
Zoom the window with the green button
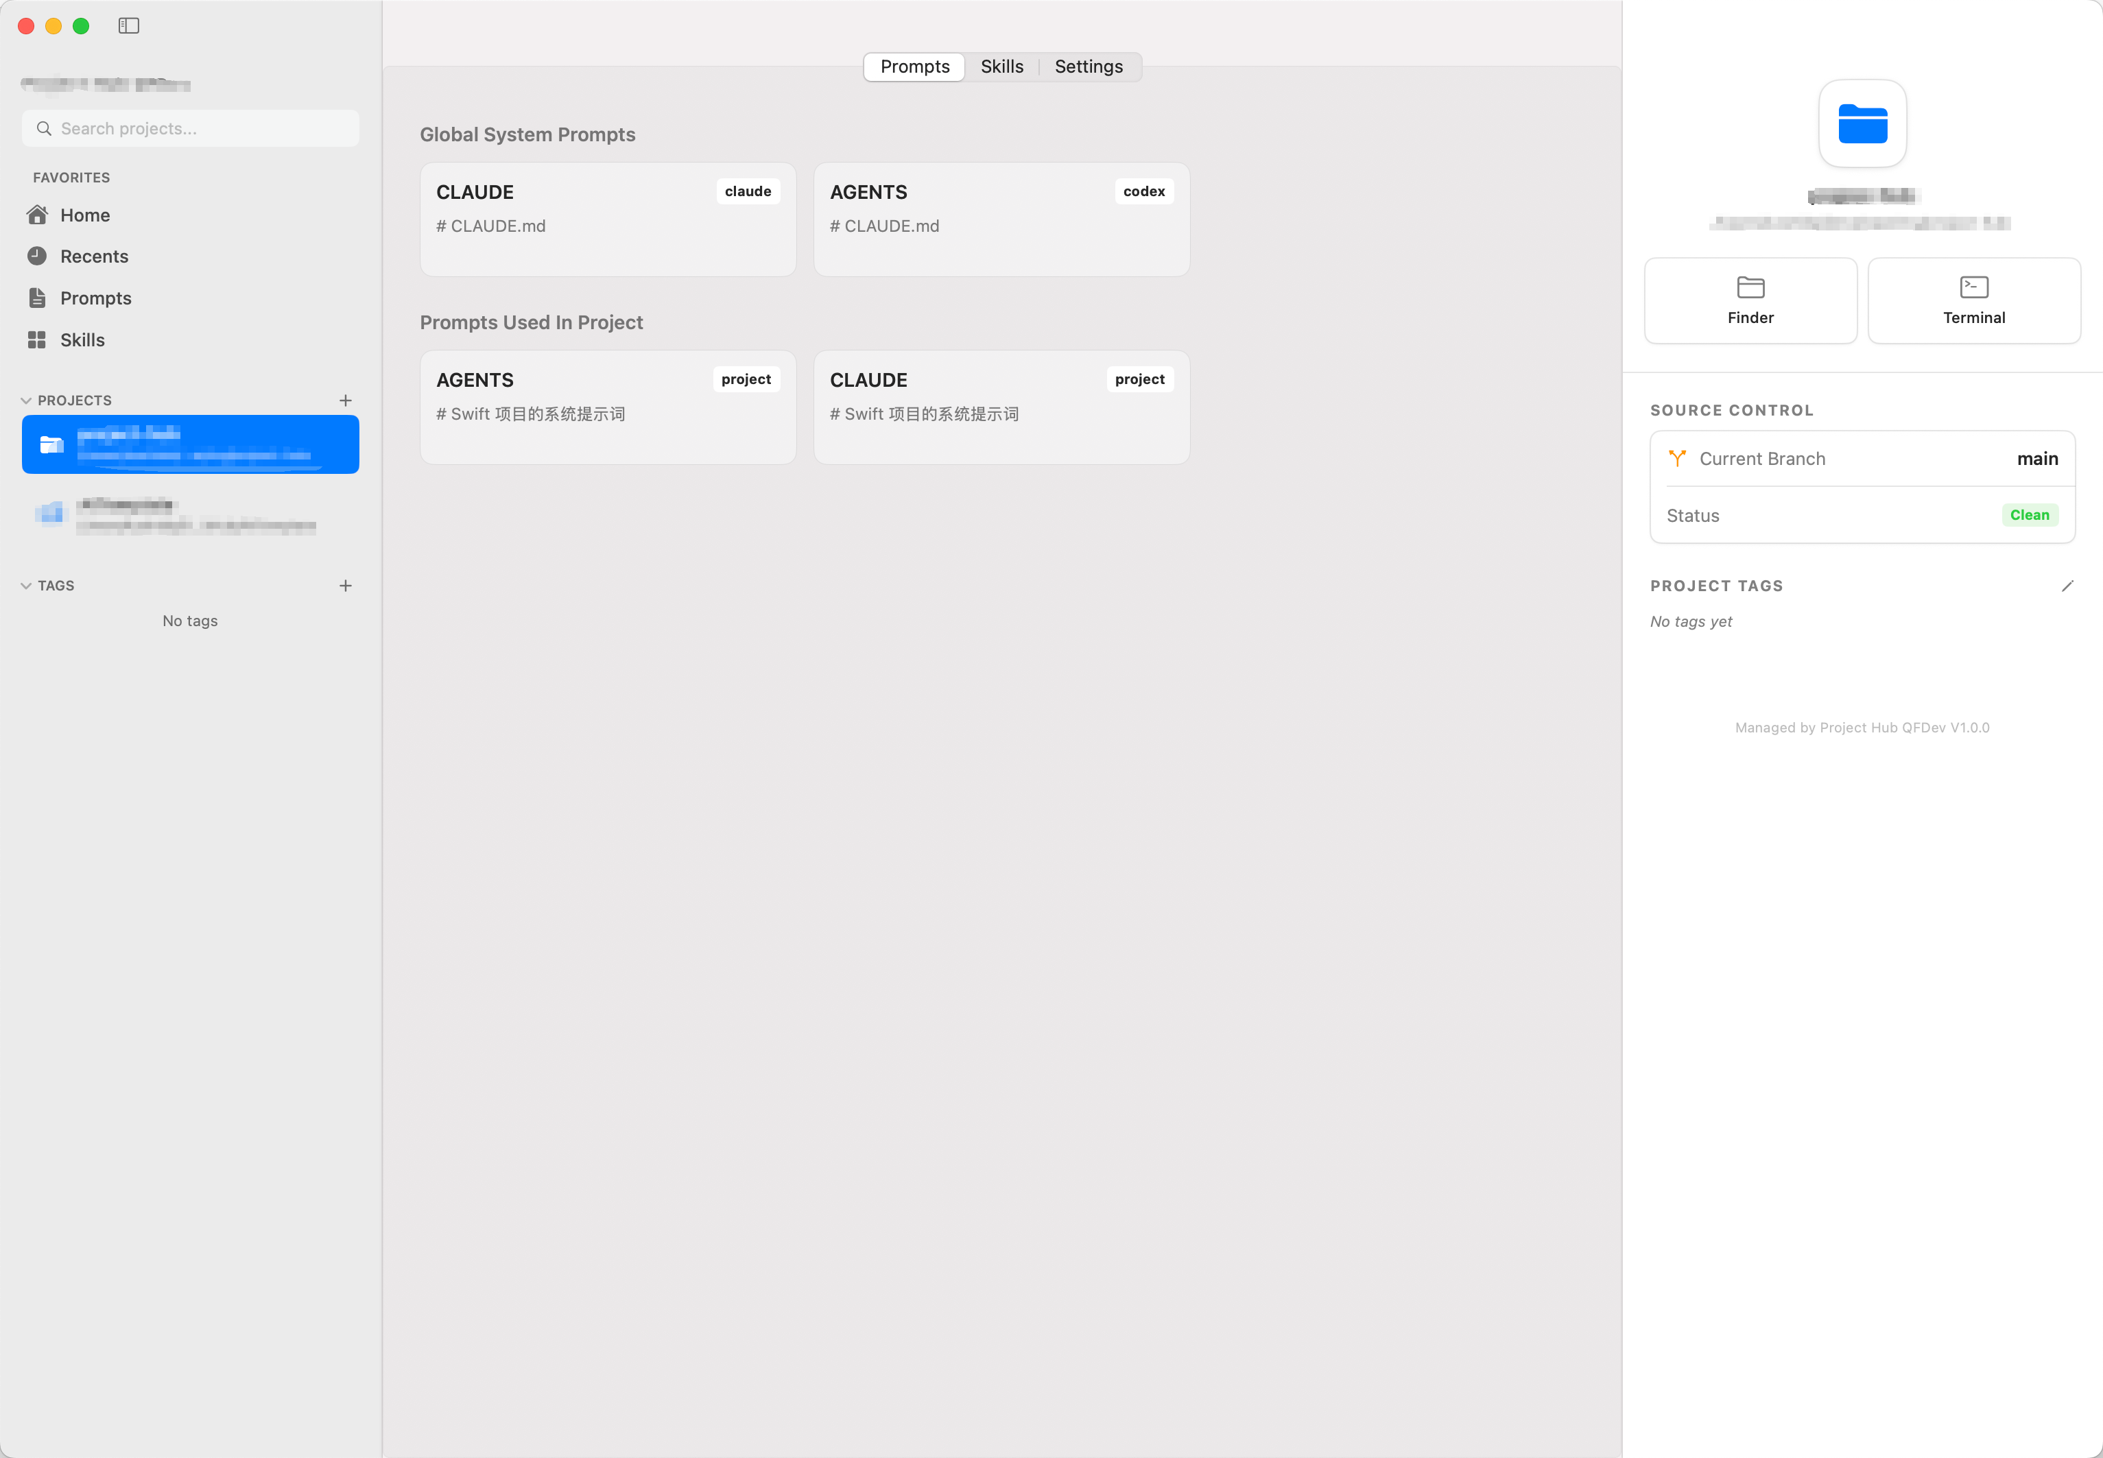82,25
